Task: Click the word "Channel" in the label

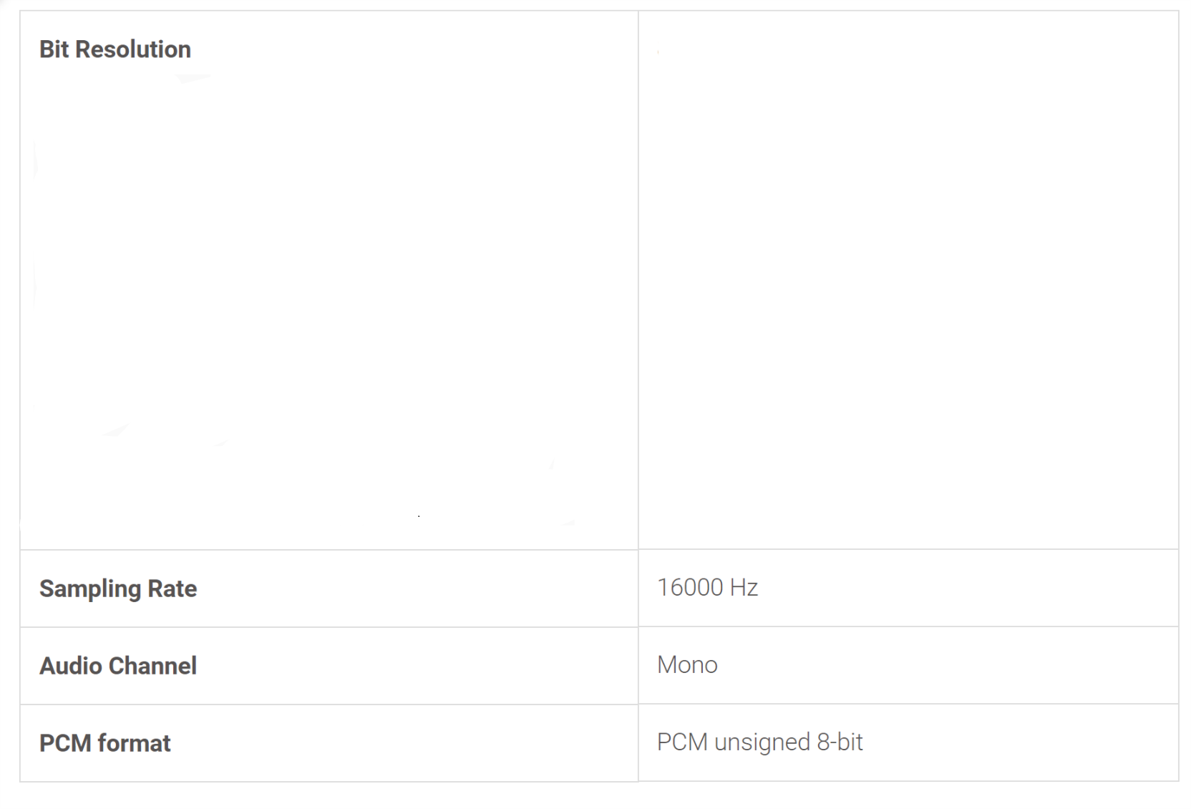Action: (152, 666)
